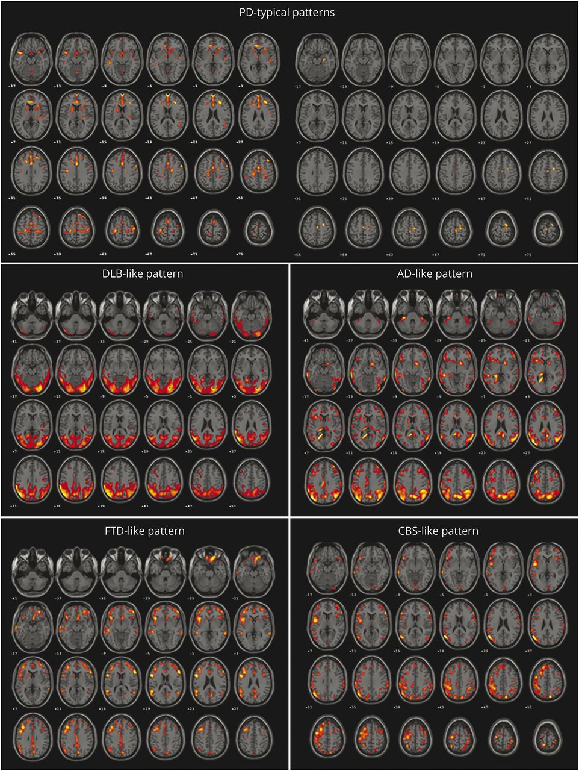Select the +75 slice in right PD-typical panel
Screen dimensions: 579x771
click(548, 229)
